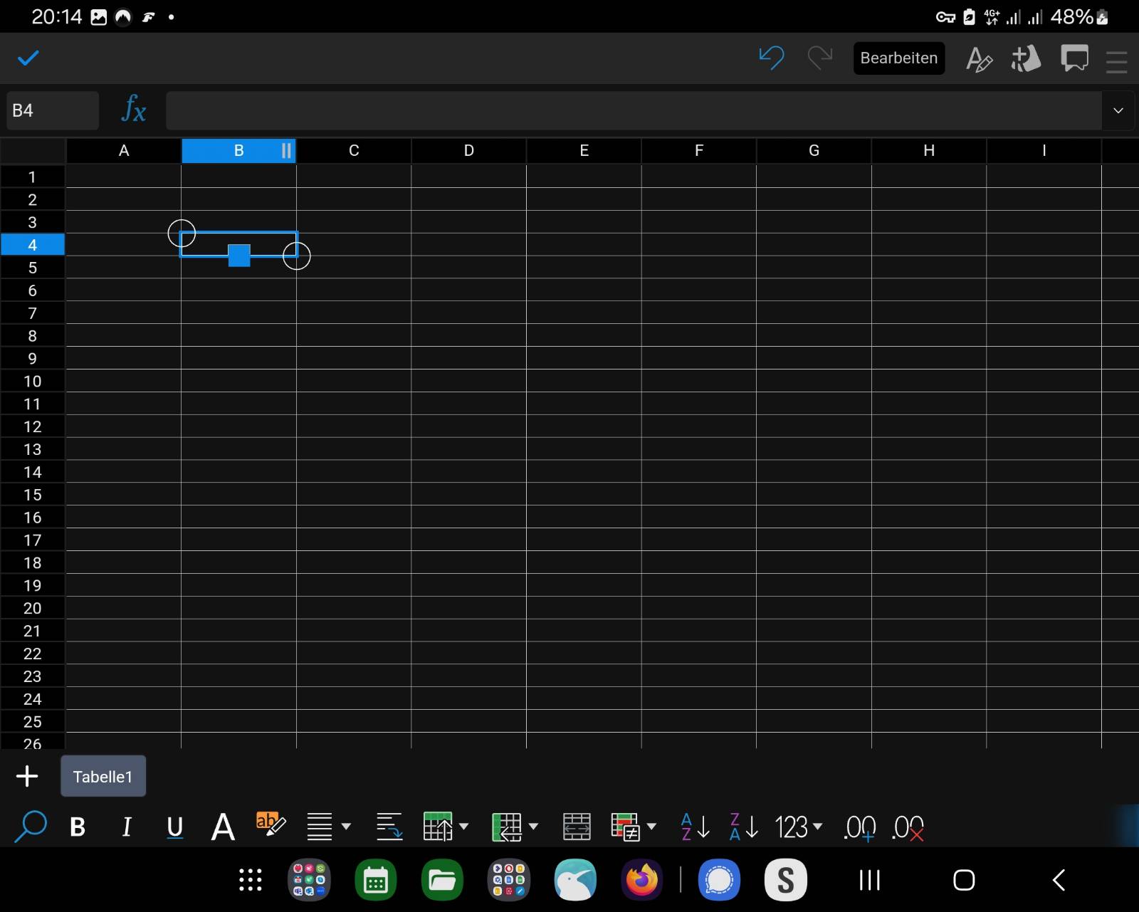Add a decimal place
1139x912 pixels.
click(x=859, y=827)
